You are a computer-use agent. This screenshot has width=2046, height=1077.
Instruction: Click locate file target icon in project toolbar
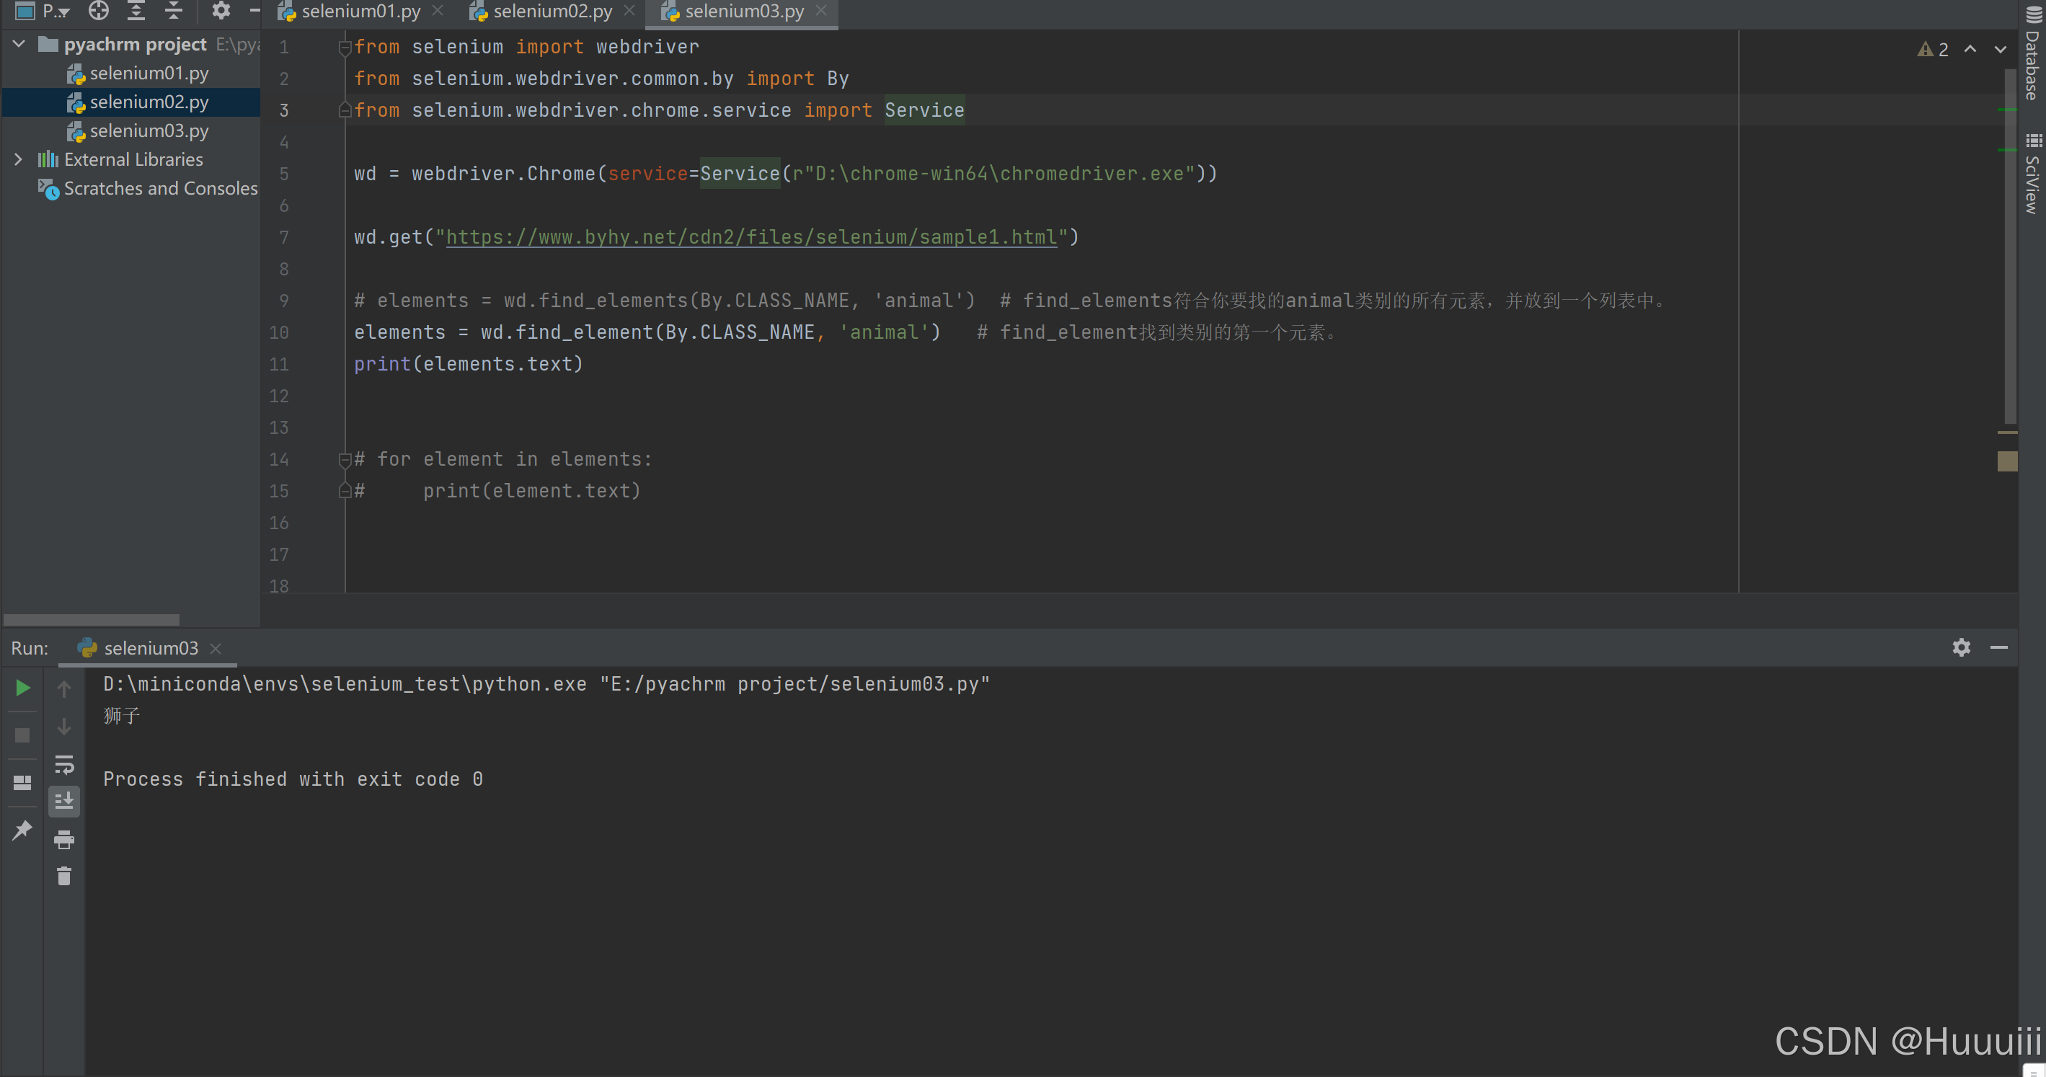pos(99,11)
